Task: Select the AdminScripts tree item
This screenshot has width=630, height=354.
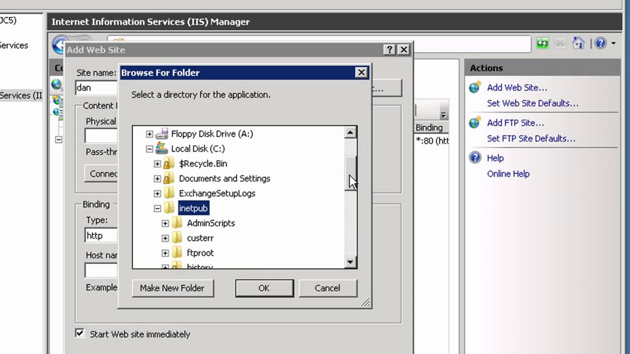Action: (211, 223)
